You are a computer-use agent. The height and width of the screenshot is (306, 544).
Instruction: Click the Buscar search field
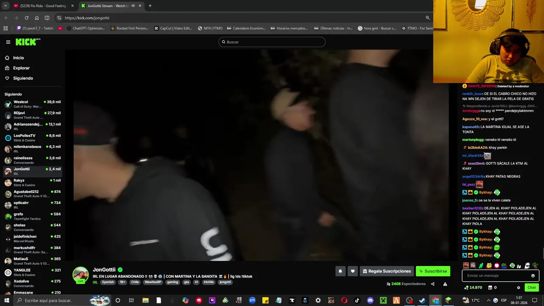[272, 42]
